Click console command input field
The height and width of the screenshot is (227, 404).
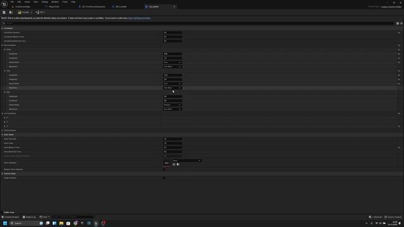click(73, 217)
